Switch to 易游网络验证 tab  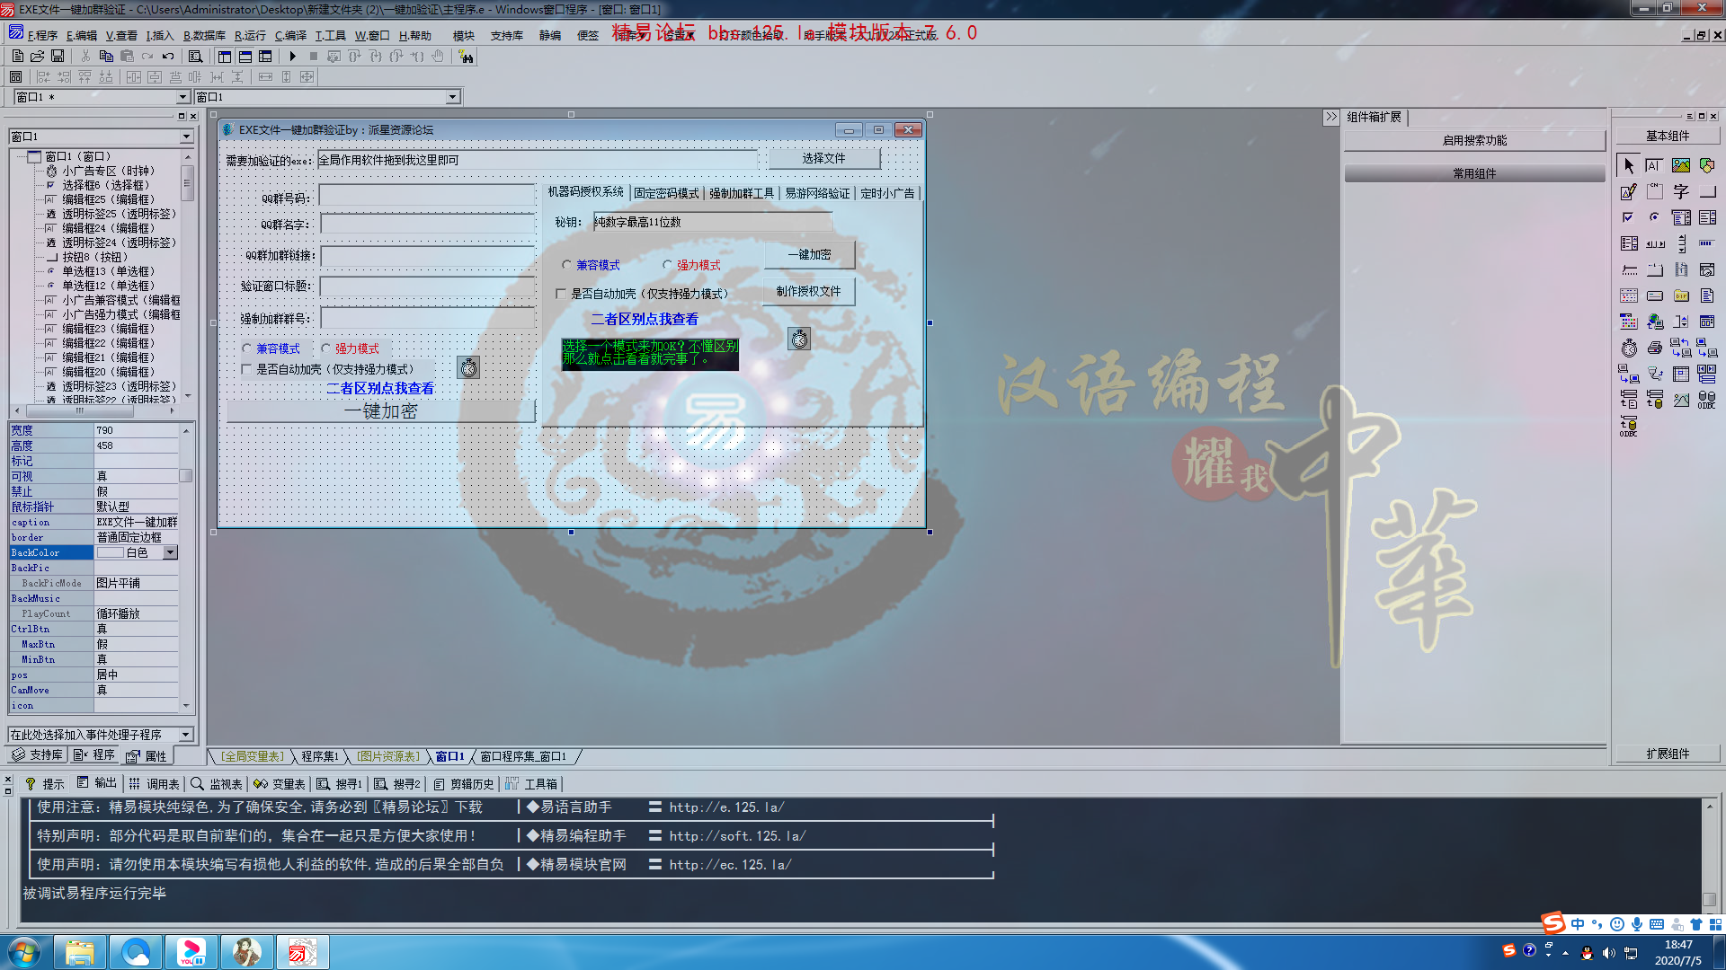(x=817, y=193)
